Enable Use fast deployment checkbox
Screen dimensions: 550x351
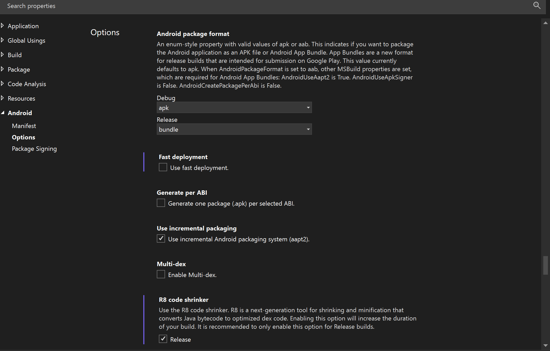click(163, 167)
